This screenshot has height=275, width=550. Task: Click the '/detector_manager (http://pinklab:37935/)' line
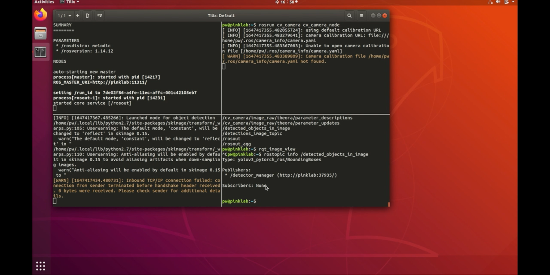point(281,175)
